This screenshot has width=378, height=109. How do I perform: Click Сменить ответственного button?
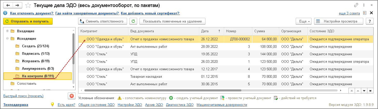[102, 21]
